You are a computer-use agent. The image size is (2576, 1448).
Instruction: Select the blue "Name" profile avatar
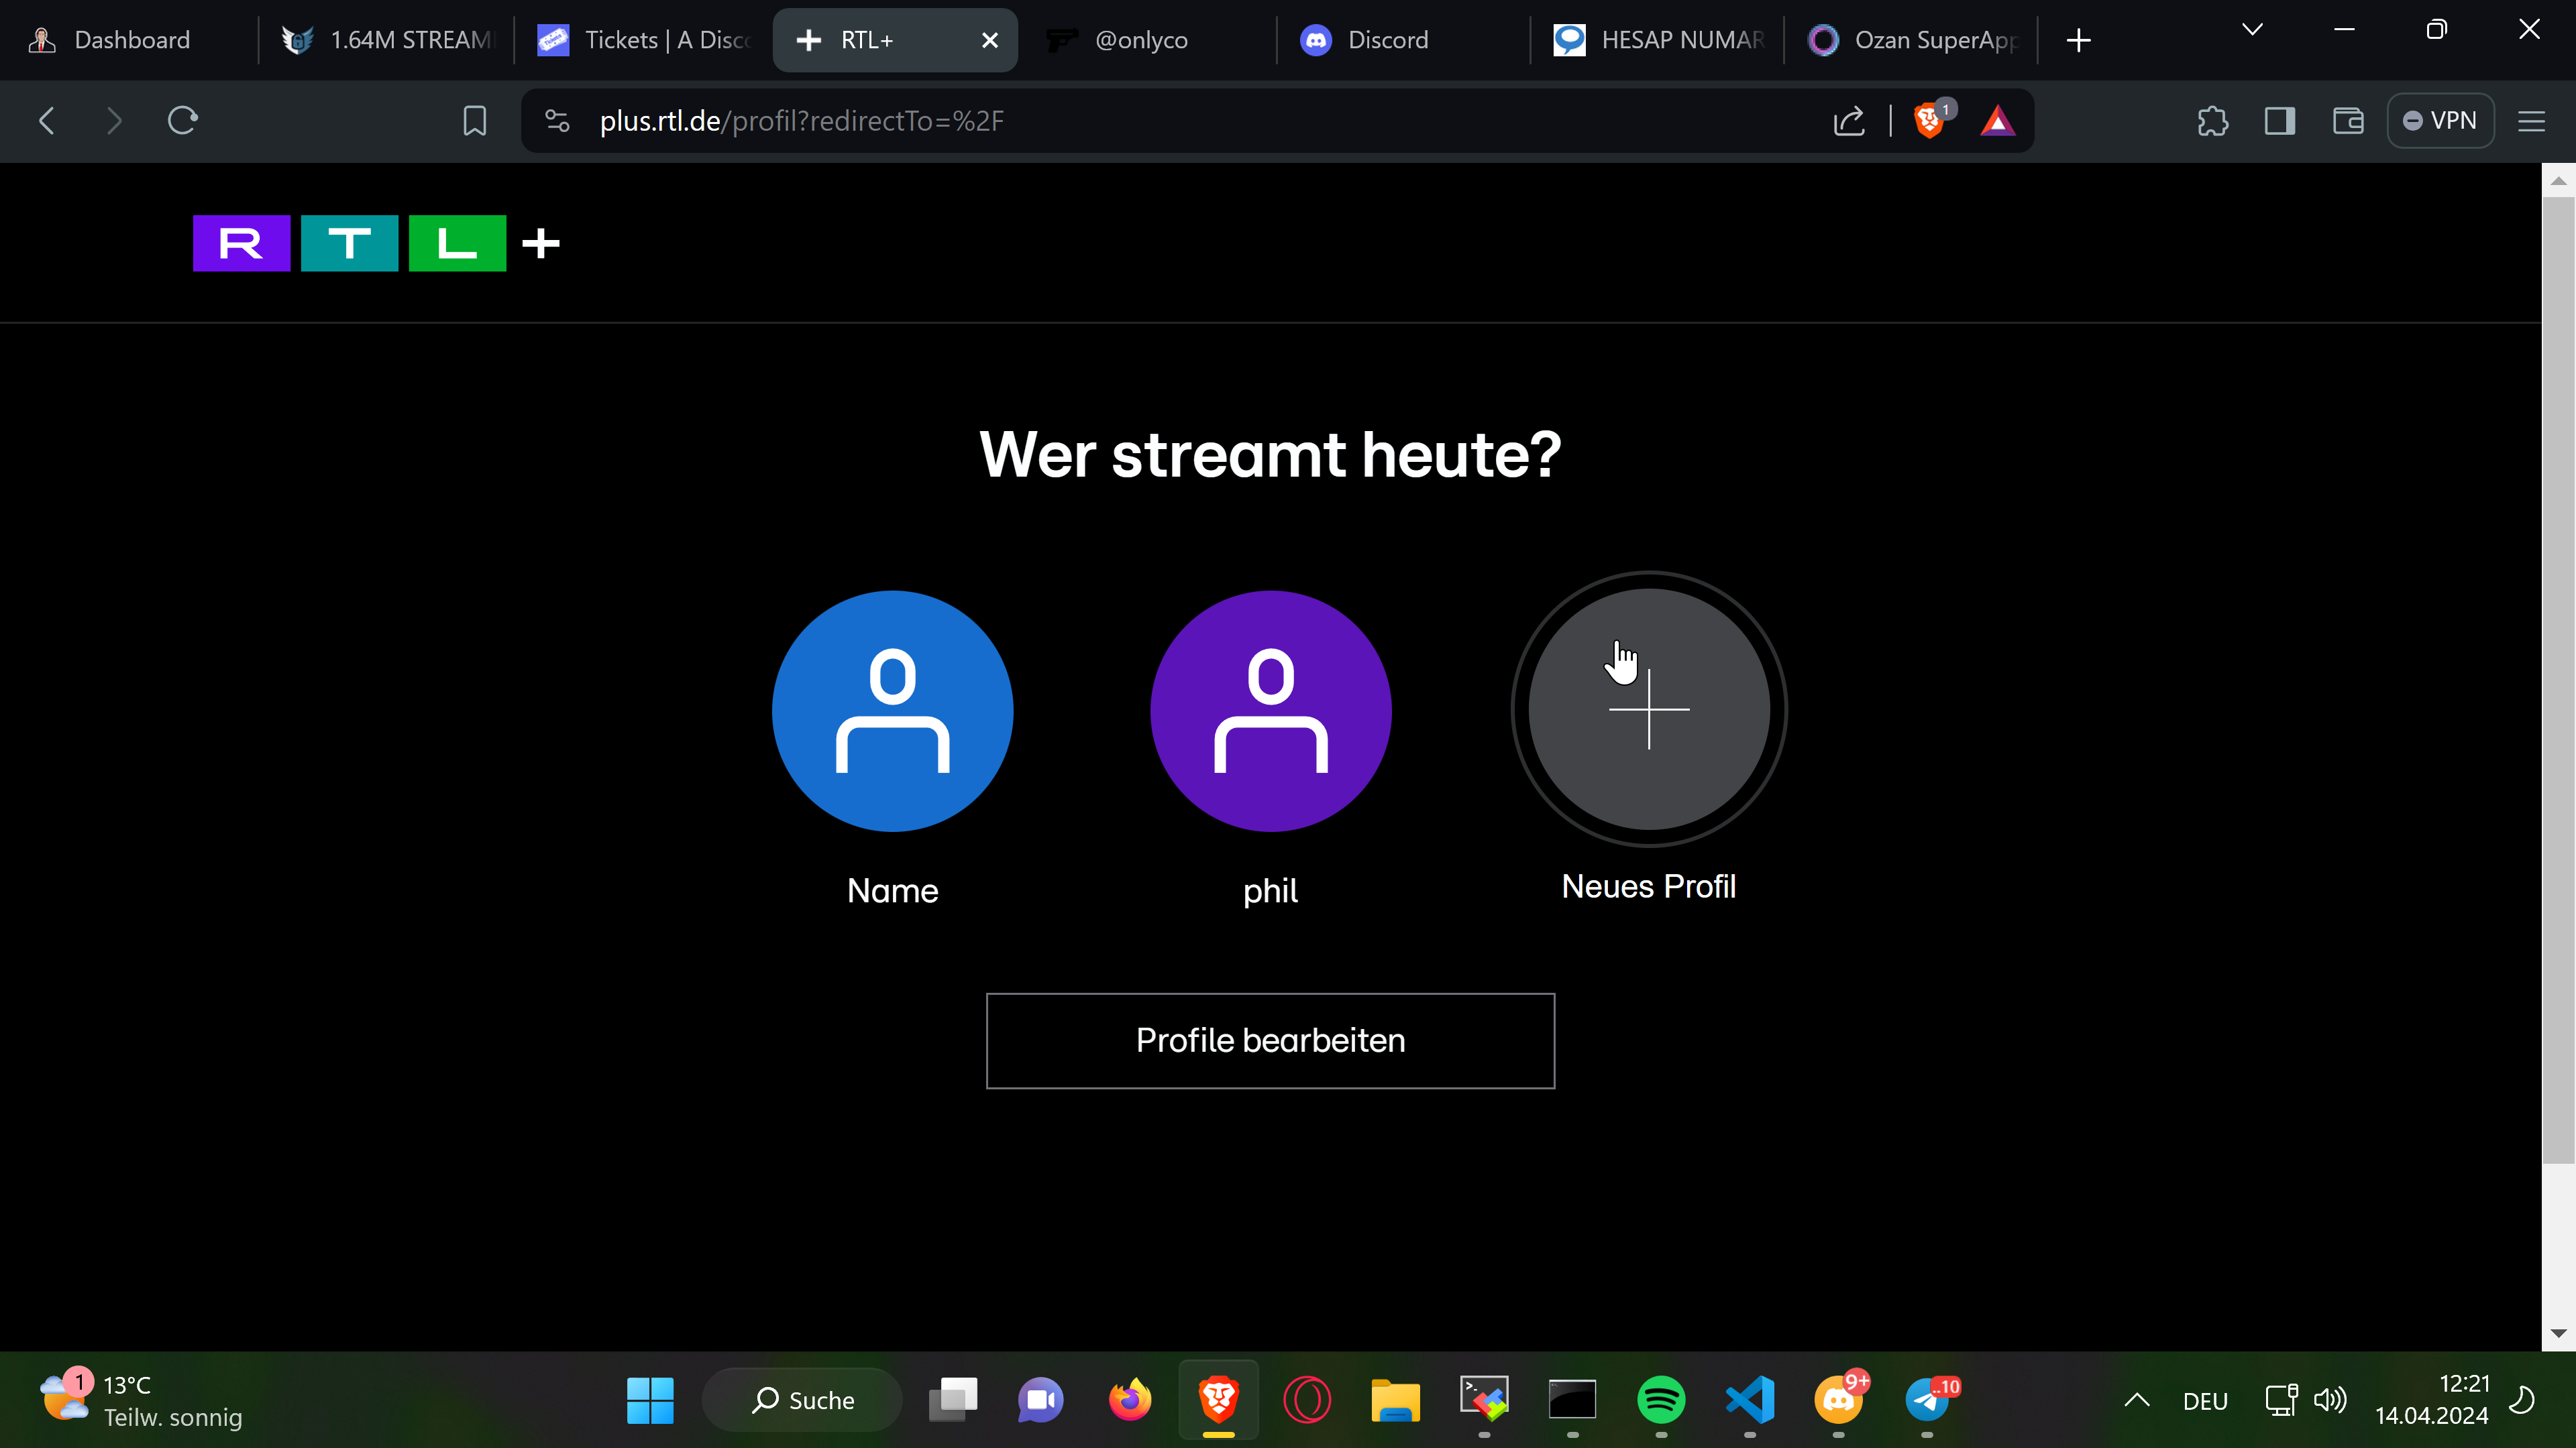pyautogui.click(x=892, y=711)
